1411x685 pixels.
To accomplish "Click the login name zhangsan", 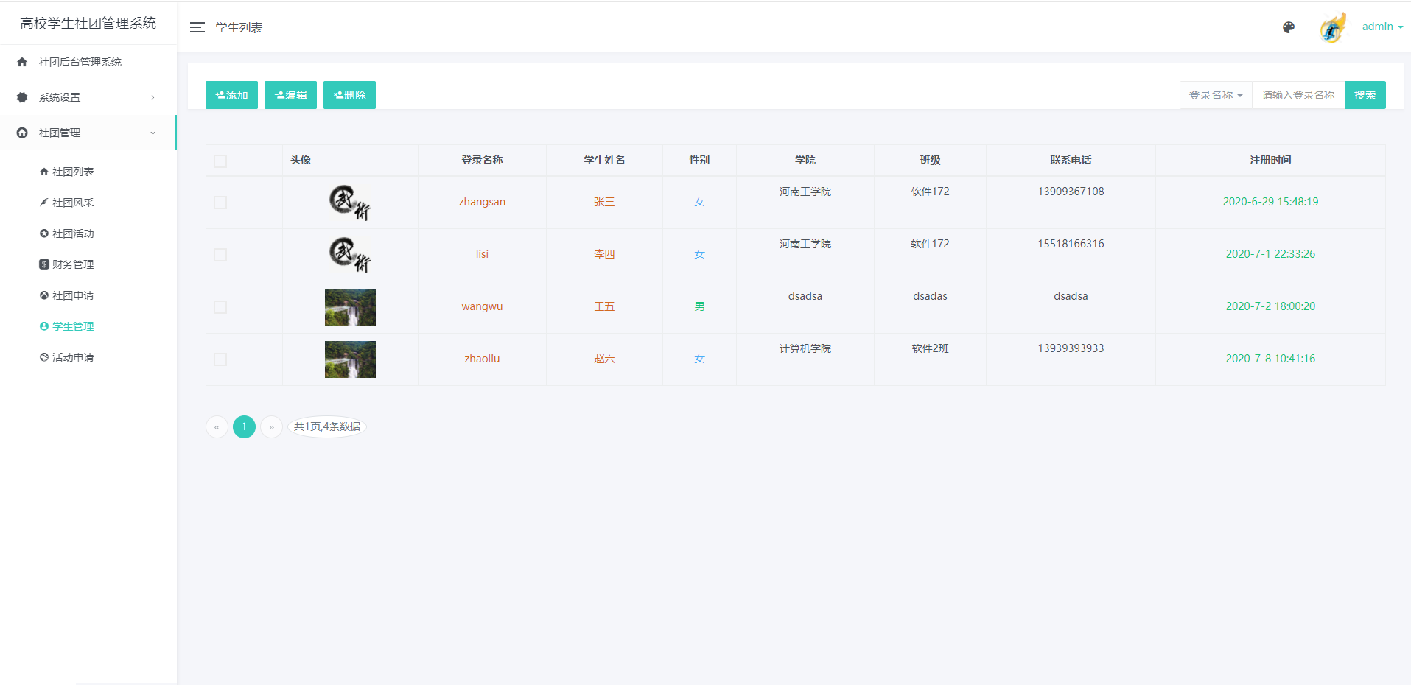I will click(482, 202).
